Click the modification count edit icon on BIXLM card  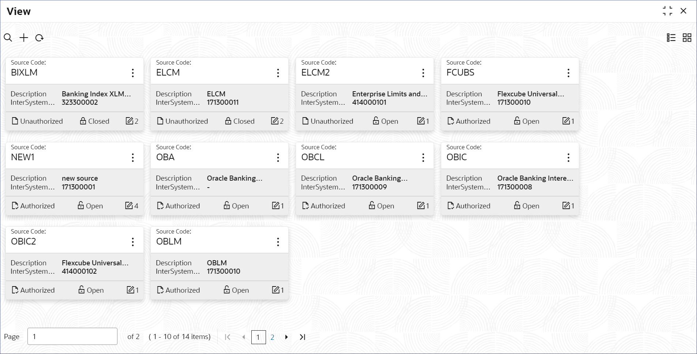(x=130, y=121)
